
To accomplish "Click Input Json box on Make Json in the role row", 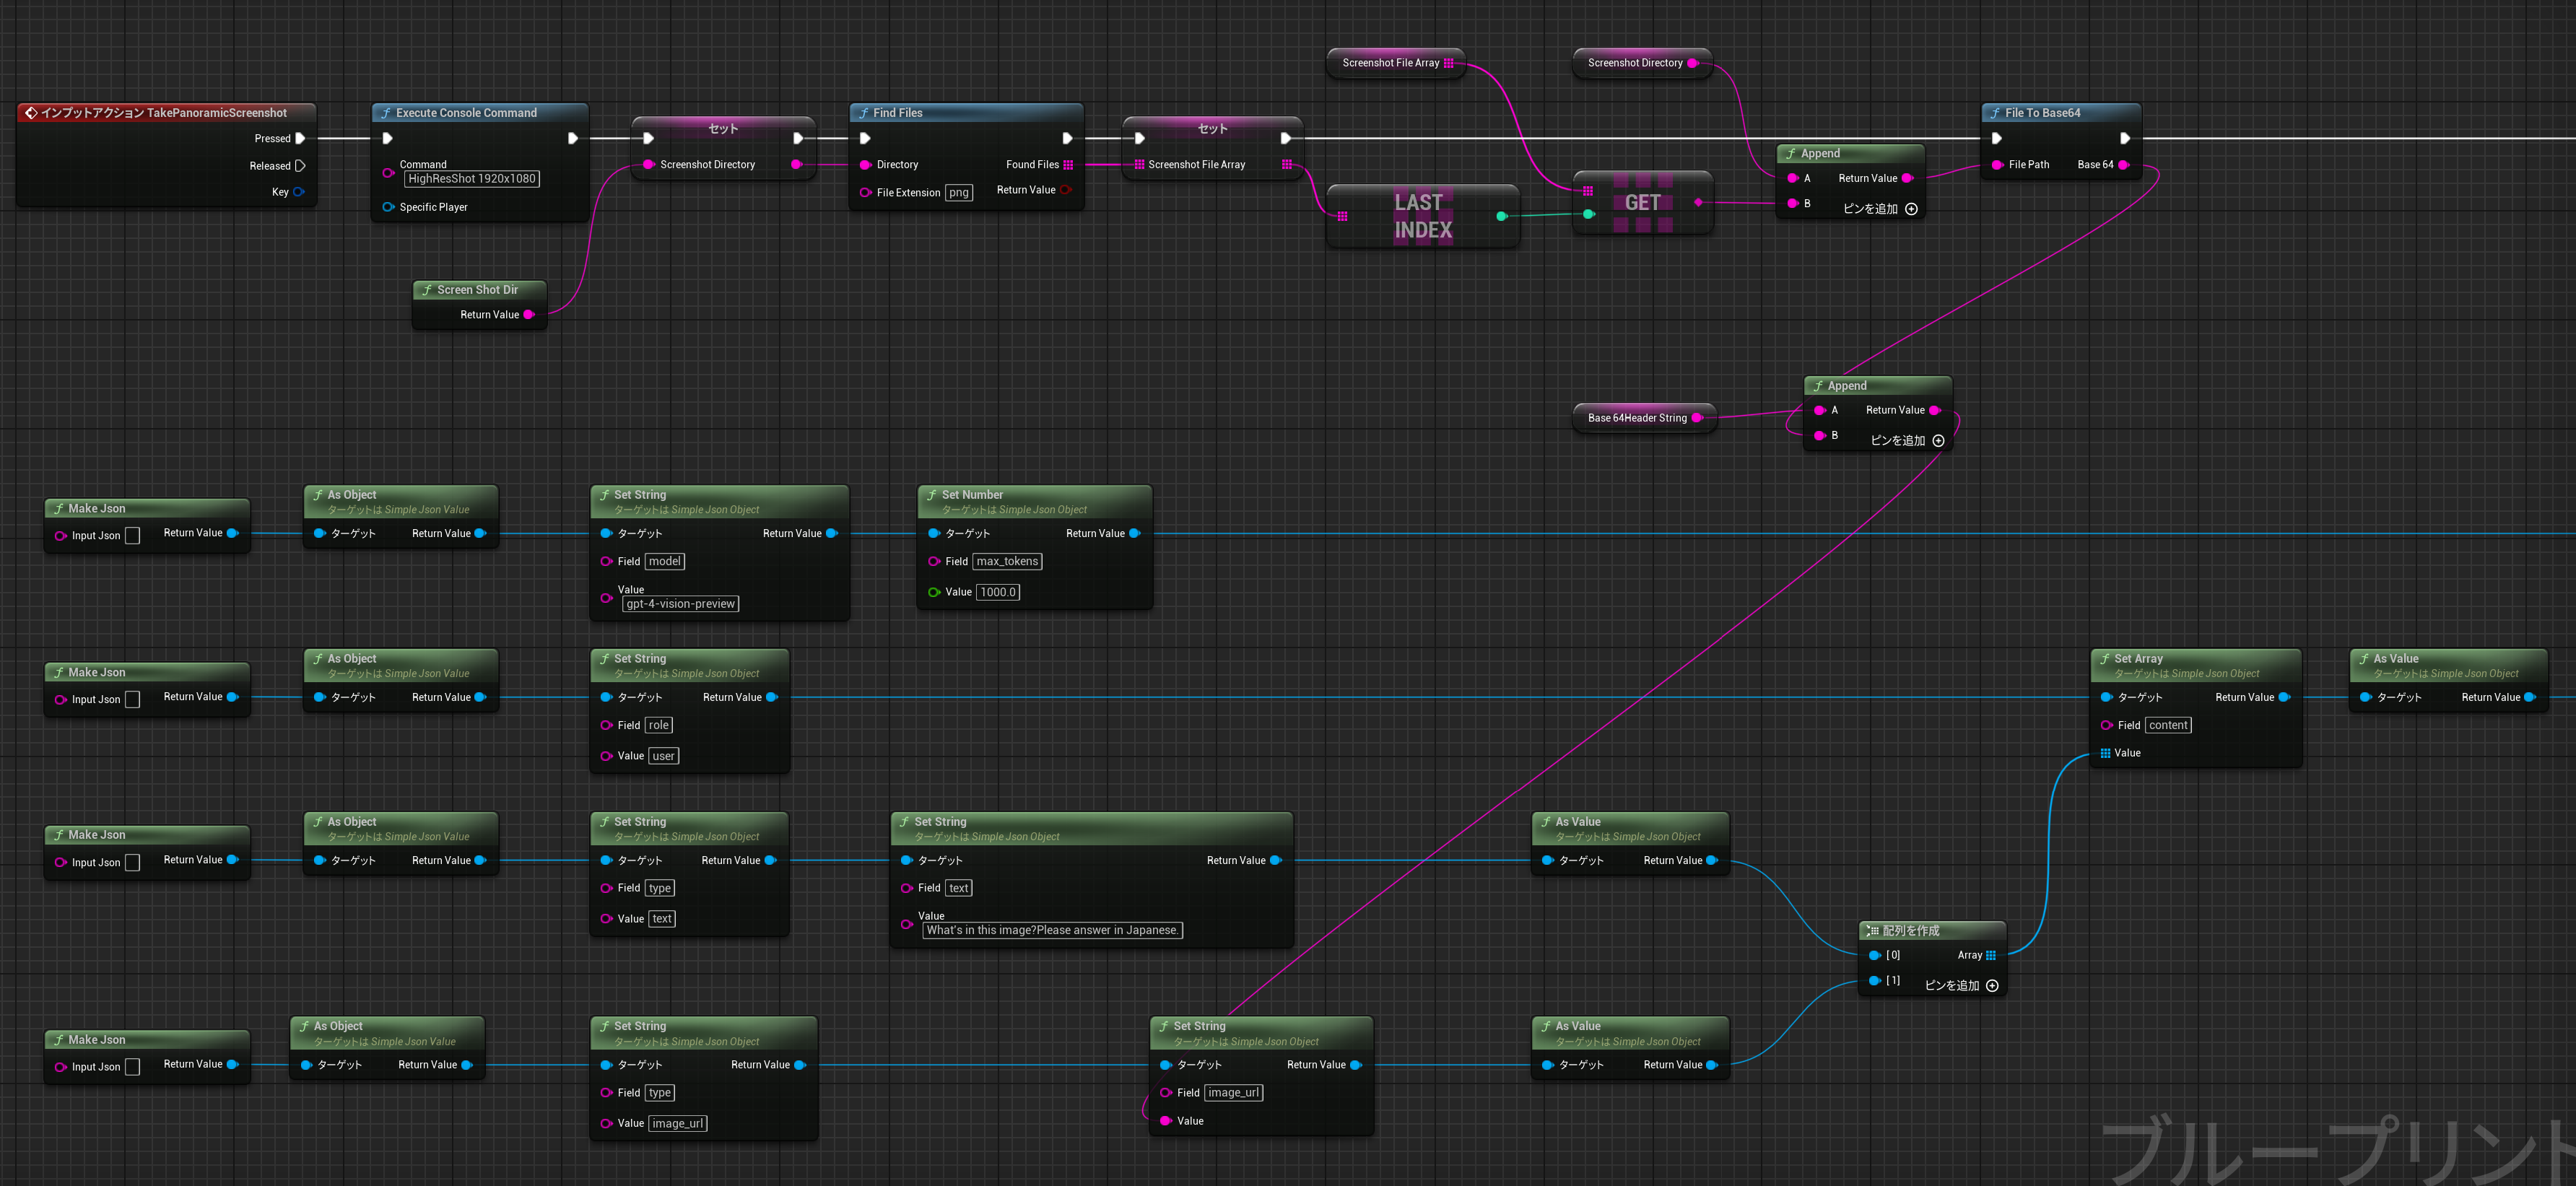I will pos(132,700).
